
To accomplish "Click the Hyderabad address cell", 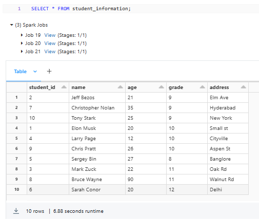I will (228, 108).
